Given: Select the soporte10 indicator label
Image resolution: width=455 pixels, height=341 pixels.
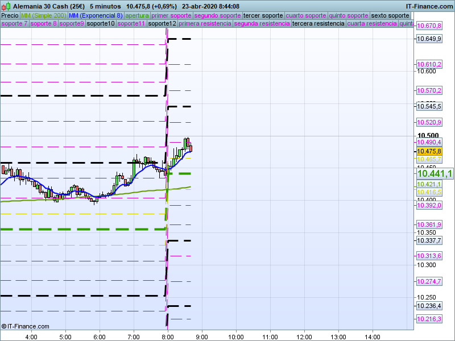Looking at the screenshot, I should coord(101,24).
